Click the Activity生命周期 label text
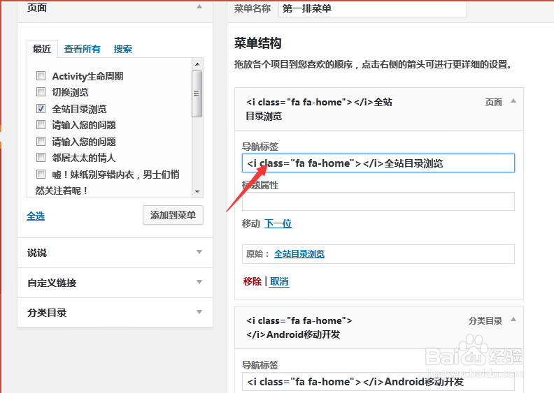 click(87, 76)
